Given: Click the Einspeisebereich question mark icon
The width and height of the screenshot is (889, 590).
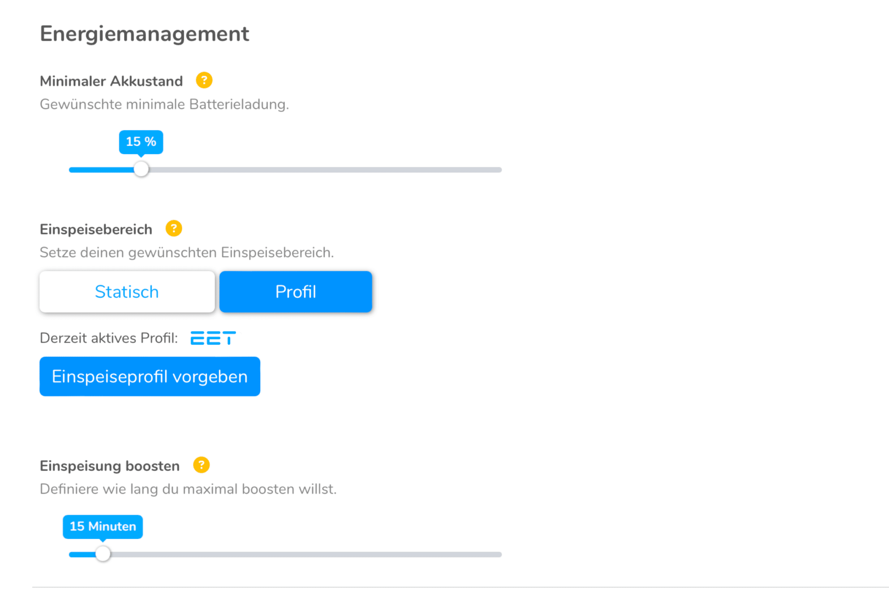Looking at the screenshot, I should point(174,229).
